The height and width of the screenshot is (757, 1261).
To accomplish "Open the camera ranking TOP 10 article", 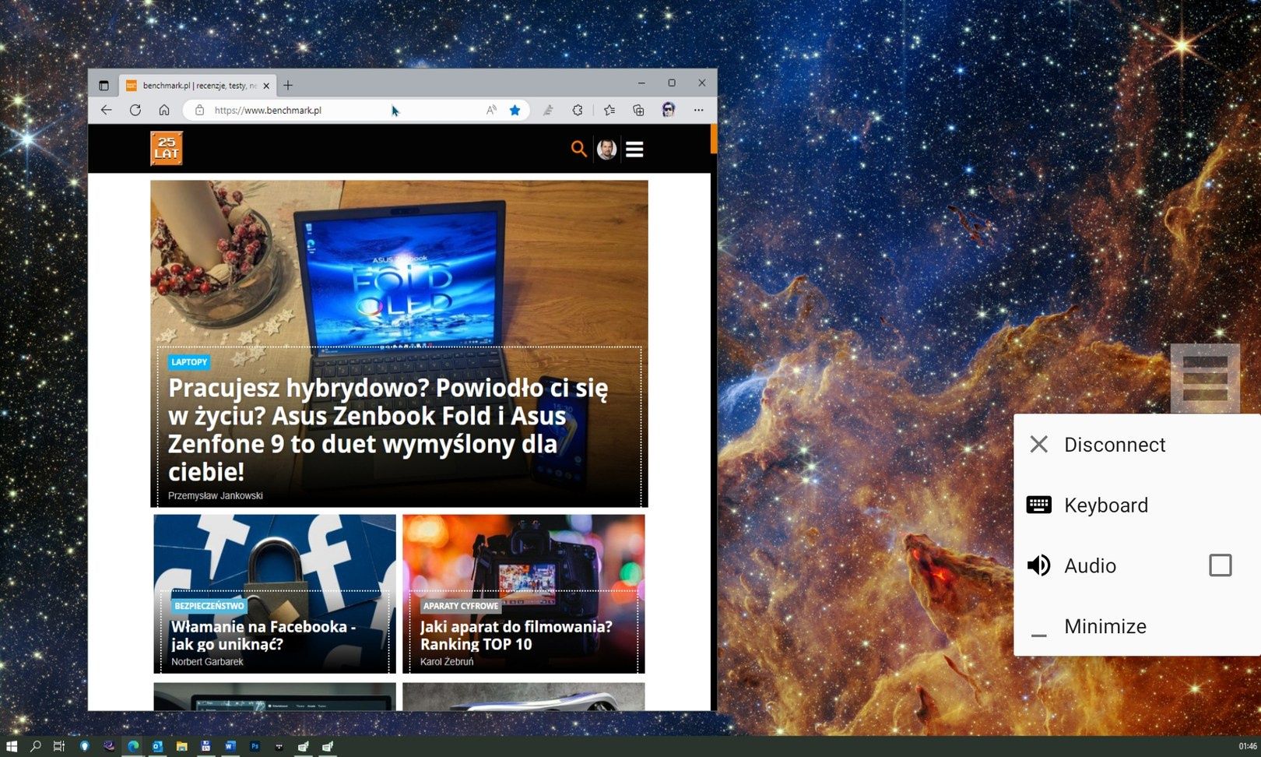I will coord(516,635).
